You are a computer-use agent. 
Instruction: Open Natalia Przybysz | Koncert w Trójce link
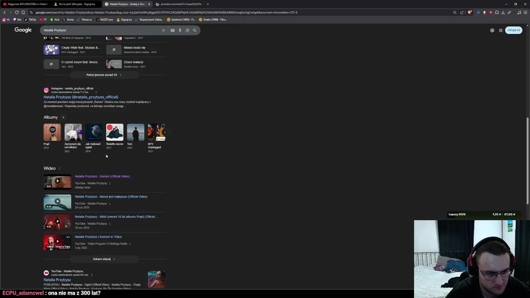pyautogui.click(x=98, y=237)
